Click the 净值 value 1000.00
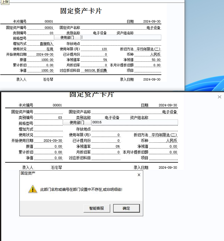Viewport: 224px width, 241px height. point(47,70)
